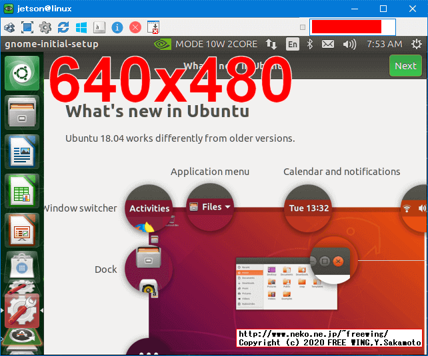
Task: Click the 7:53 AM clock
Action: 384,44
